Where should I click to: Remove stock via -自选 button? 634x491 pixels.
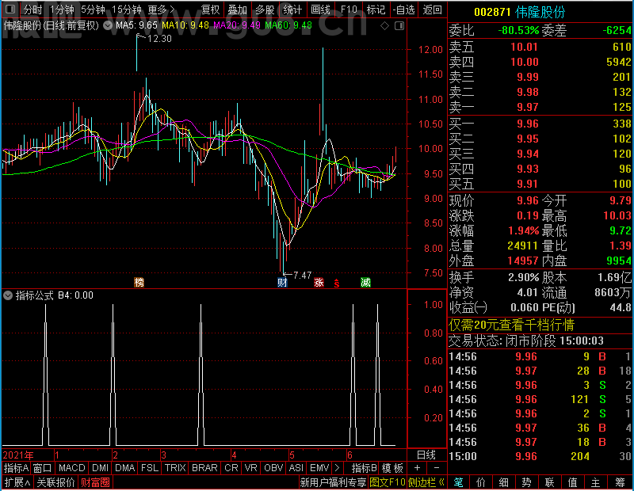(404, 10)
